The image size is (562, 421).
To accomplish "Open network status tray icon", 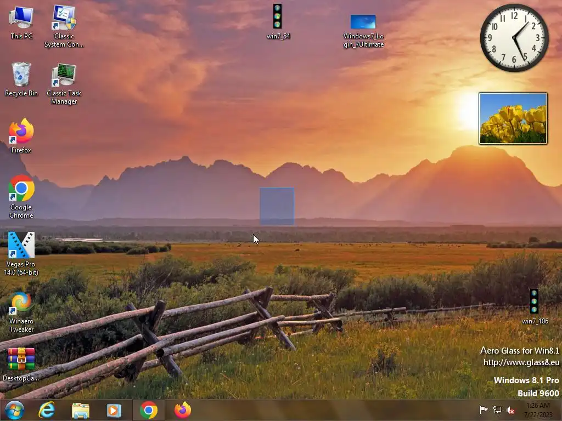I will (x=497, y=410).
